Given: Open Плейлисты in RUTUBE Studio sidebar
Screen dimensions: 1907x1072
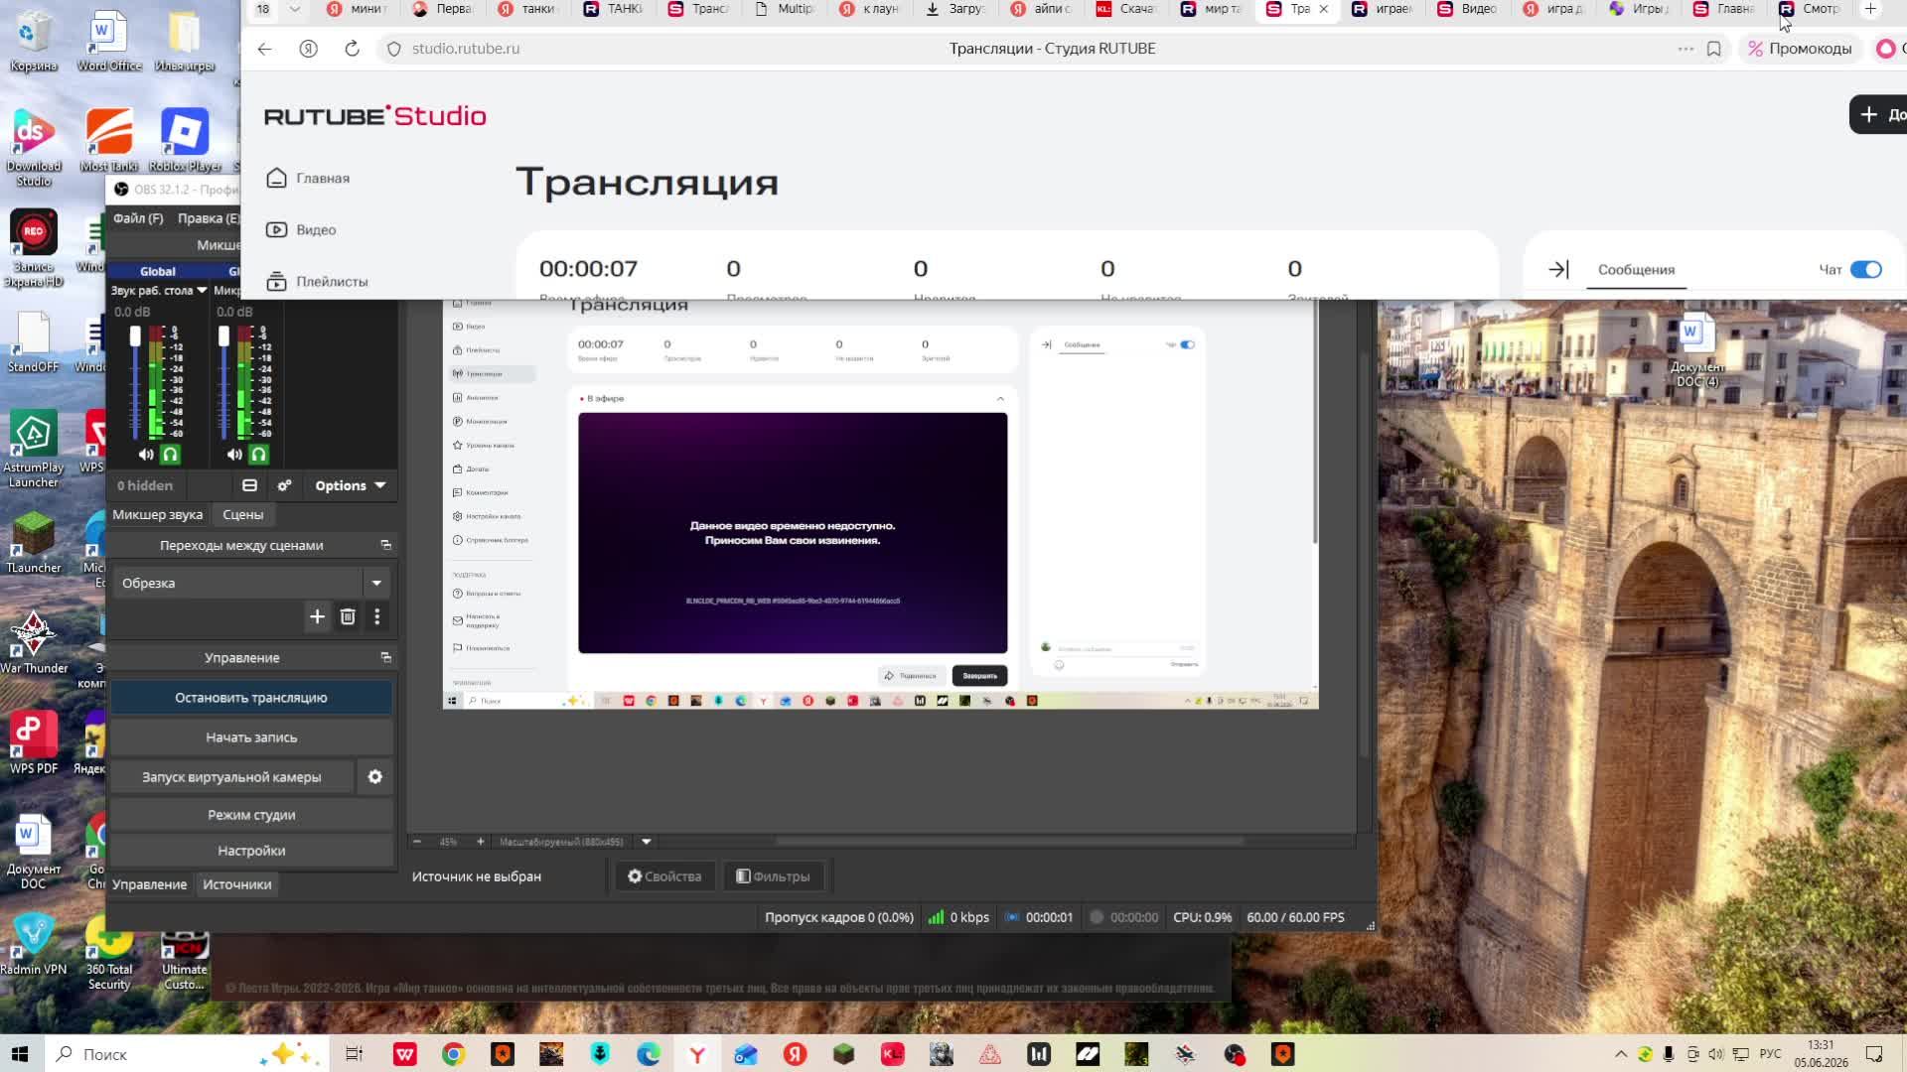Looking at the screenshot, I should point(318,282).
